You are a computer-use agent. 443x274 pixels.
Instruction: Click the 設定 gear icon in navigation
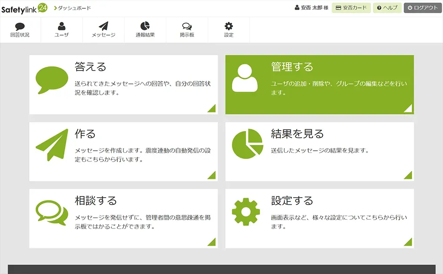(x=228, y=26)
